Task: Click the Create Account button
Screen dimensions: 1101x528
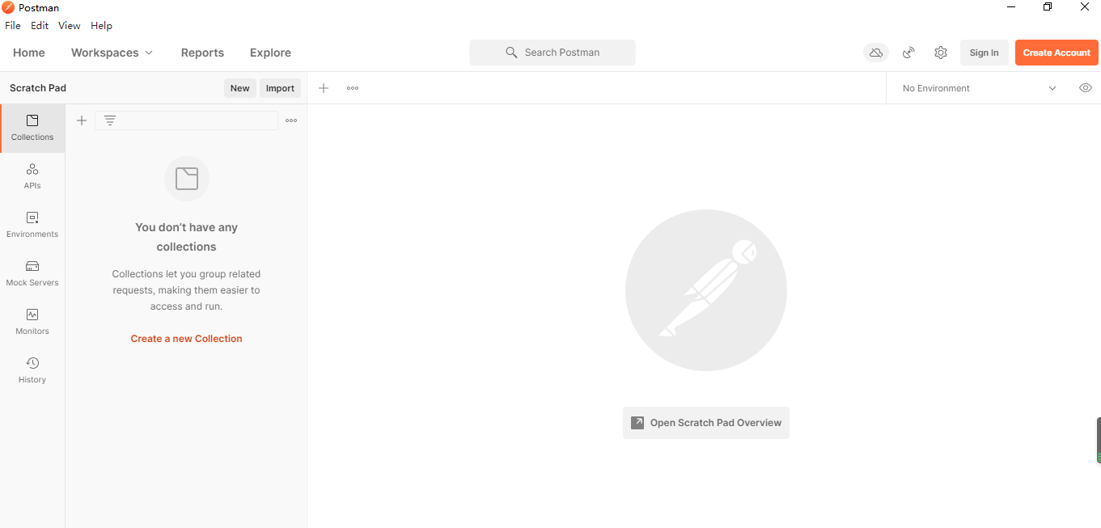Action: tap(1057, 53)
